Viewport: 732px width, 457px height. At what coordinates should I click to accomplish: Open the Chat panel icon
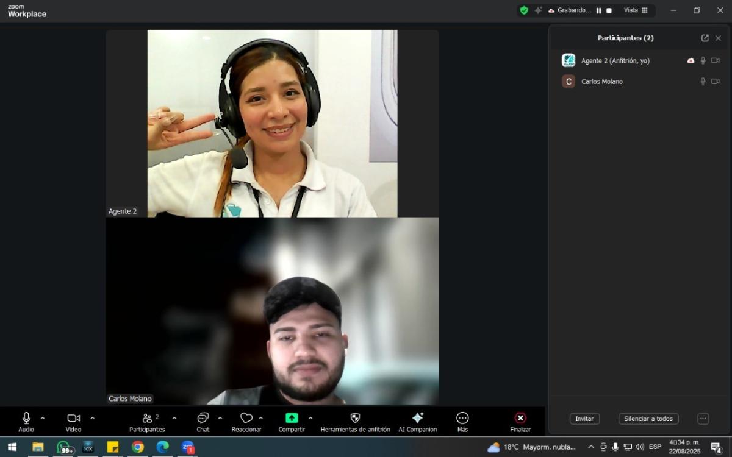203,418
